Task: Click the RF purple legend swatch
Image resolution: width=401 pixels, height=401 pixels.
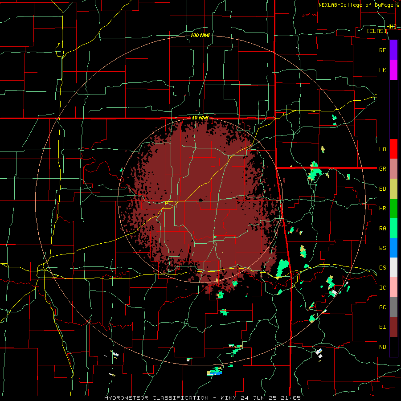Action: pos(393,50)
